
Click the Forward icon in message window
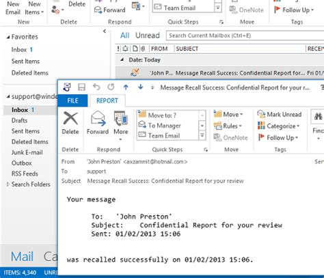point(98,118)
